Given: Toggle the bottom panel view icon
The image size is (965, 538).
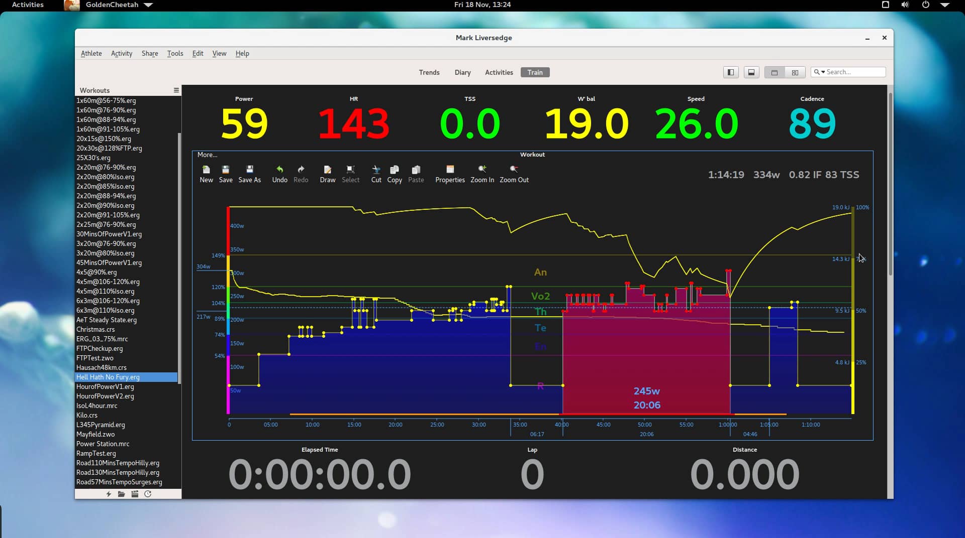Looking at the screenshot, I should (x=751, y=72).
